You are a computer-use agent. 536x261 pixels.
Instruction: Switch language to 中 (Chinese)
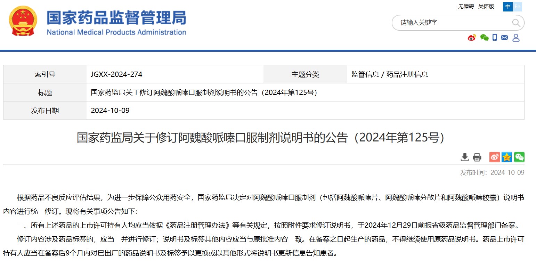click(x=508, y=7)
